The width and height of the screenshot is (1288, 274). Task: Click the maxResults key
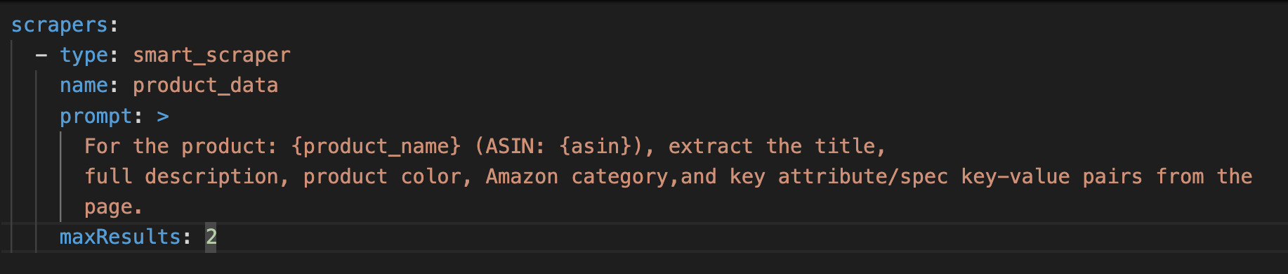tap(120, 237)
